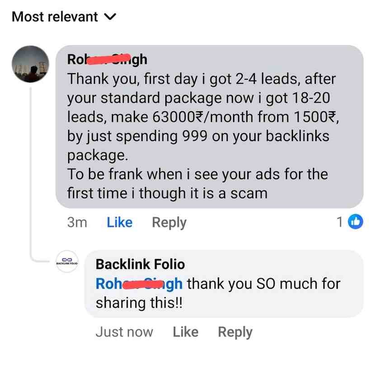Open the Backlink Folio page name
This screenshot has height=371, width=375.
click(x=141, y=264)
